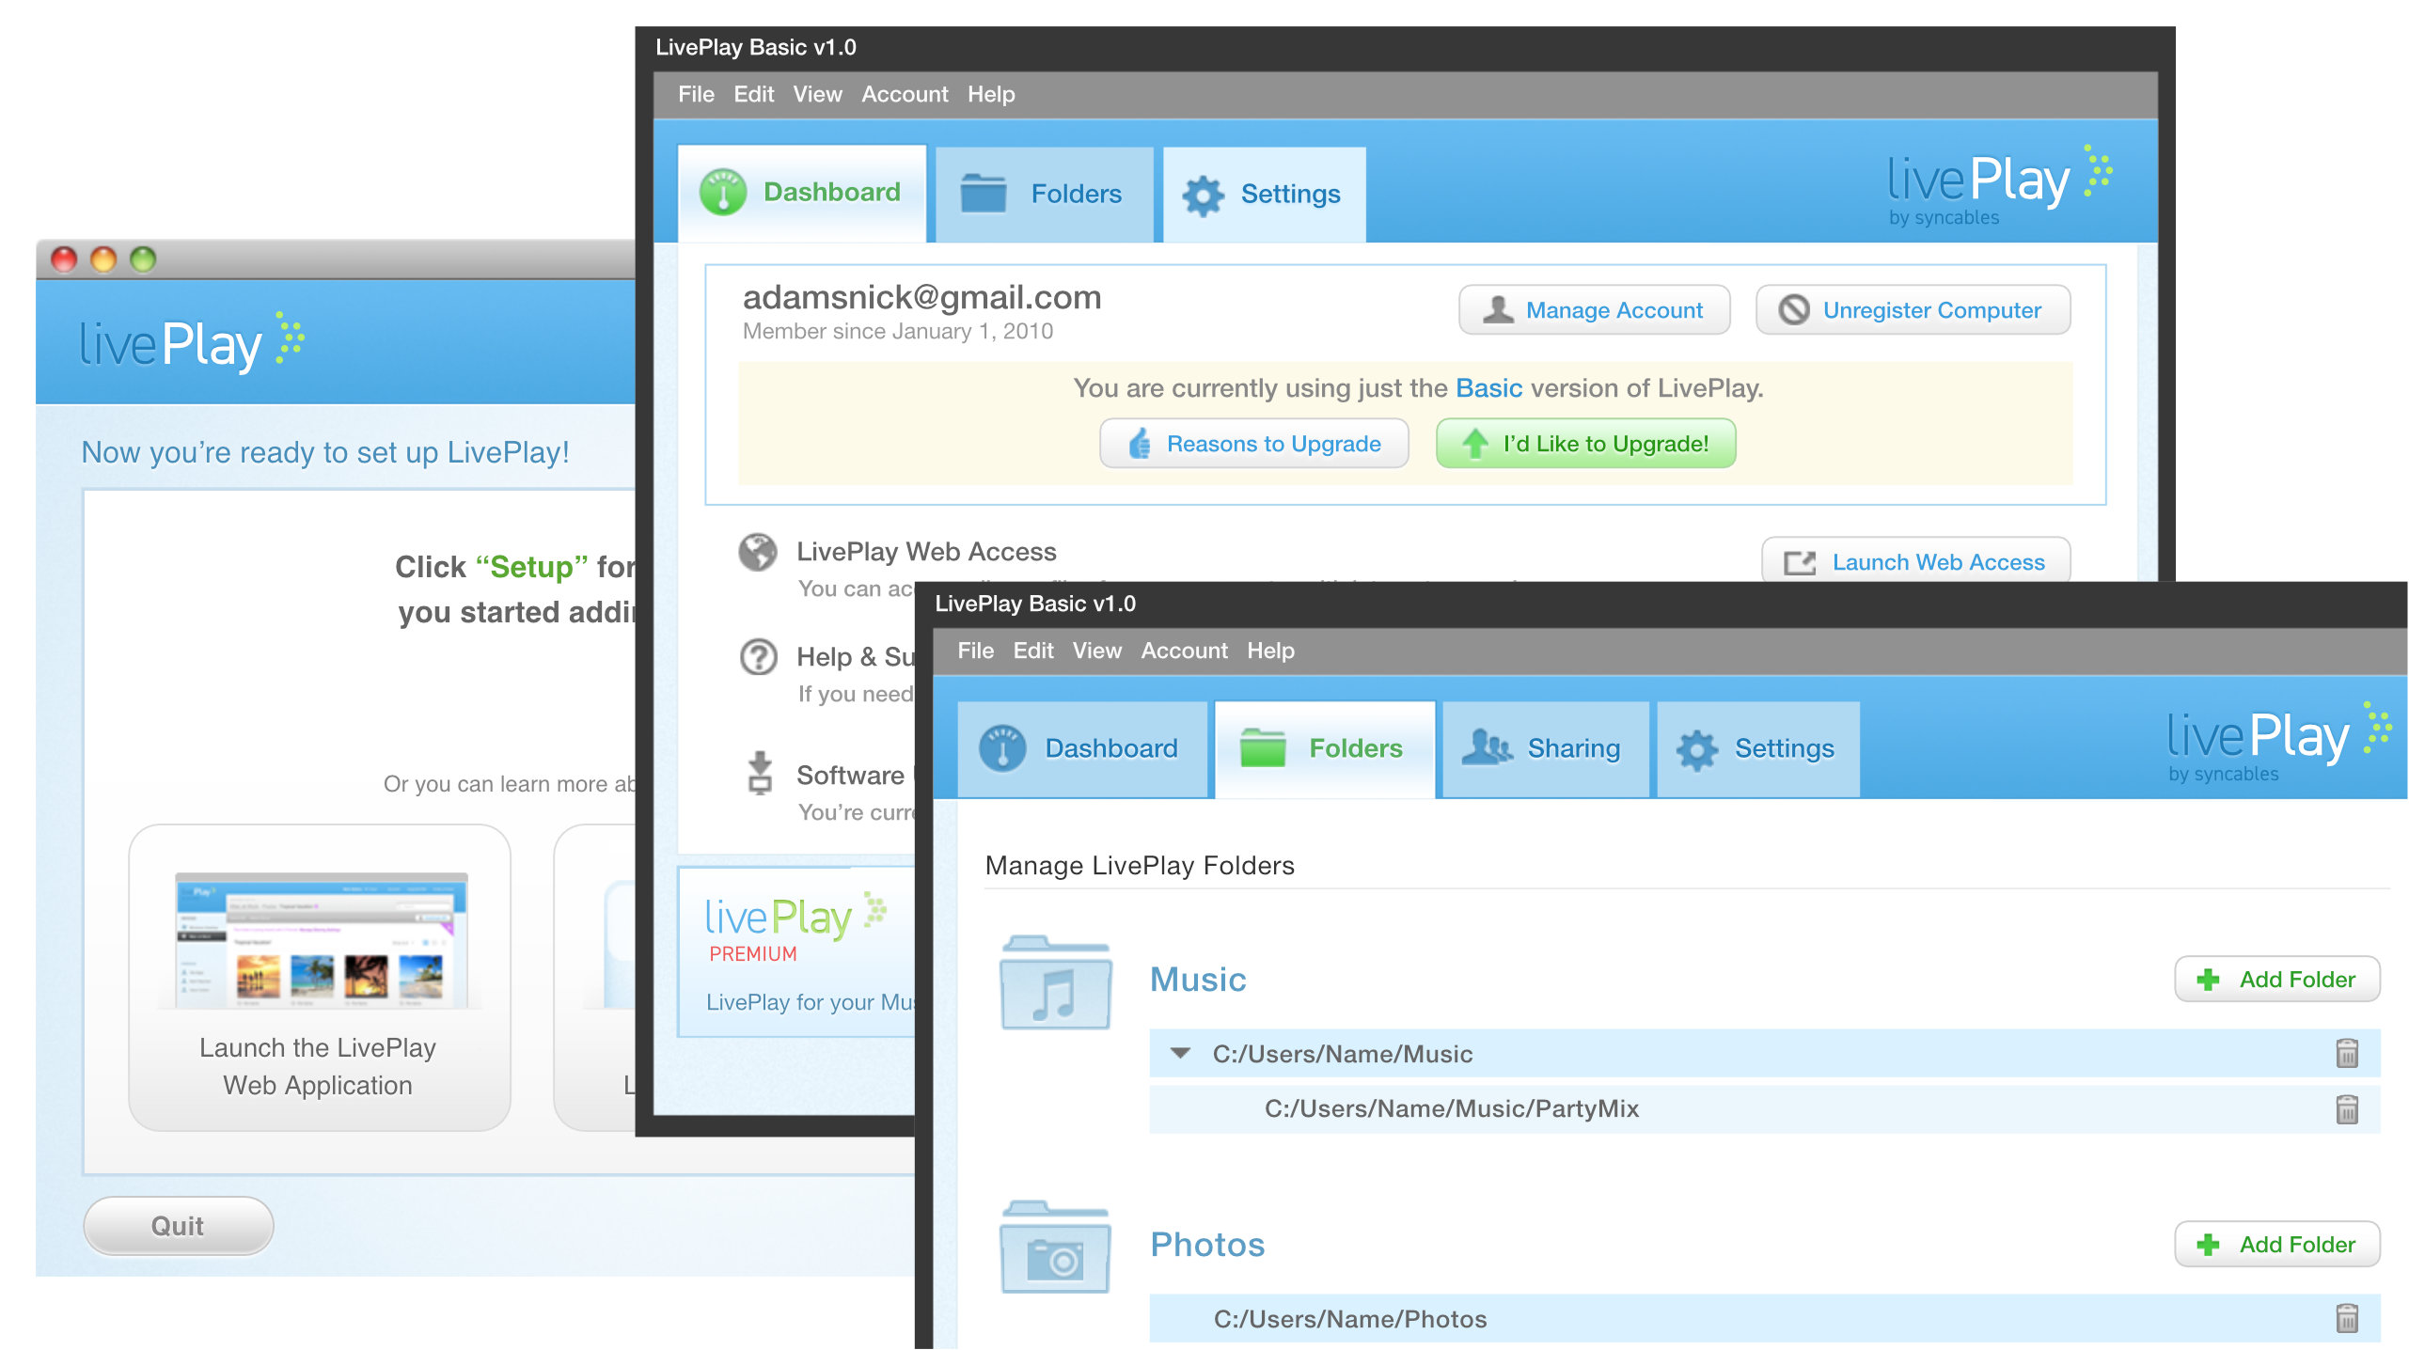Open Help menu in back LivePlay window

pyautogui.click(x=991, y=94)
